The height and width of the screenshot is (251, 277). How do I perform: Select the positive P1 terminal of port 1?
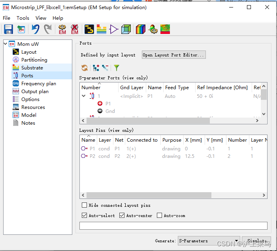tap(104, 103)
